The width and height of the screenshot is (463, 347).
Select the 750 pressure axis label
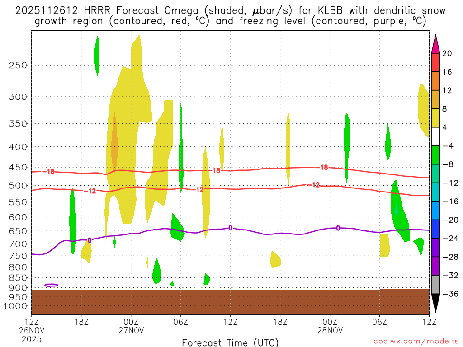tap(18, 256)
